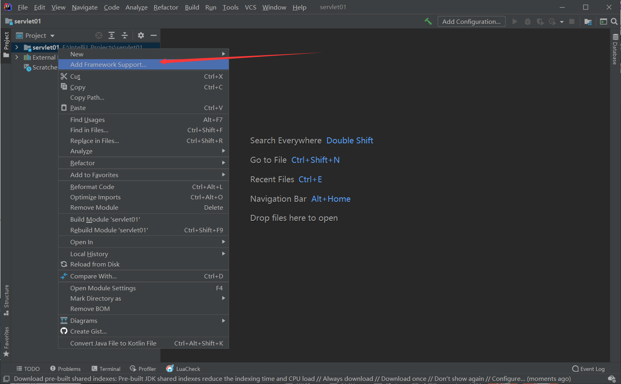Viewport: 621px width, 384px height.
Task: Select Convert Java File to Kotlin File
Action: click(143, 343)
